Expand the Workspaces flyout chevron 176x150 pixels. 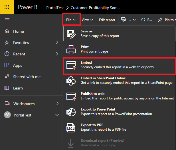pos(57,103)
